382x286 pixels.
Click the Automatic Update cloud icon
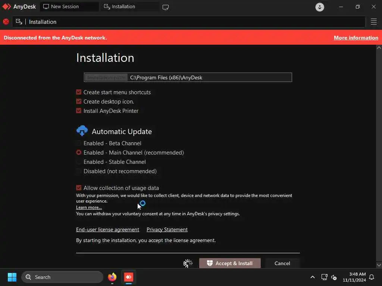pyautogui.click(x=82, y=131)
